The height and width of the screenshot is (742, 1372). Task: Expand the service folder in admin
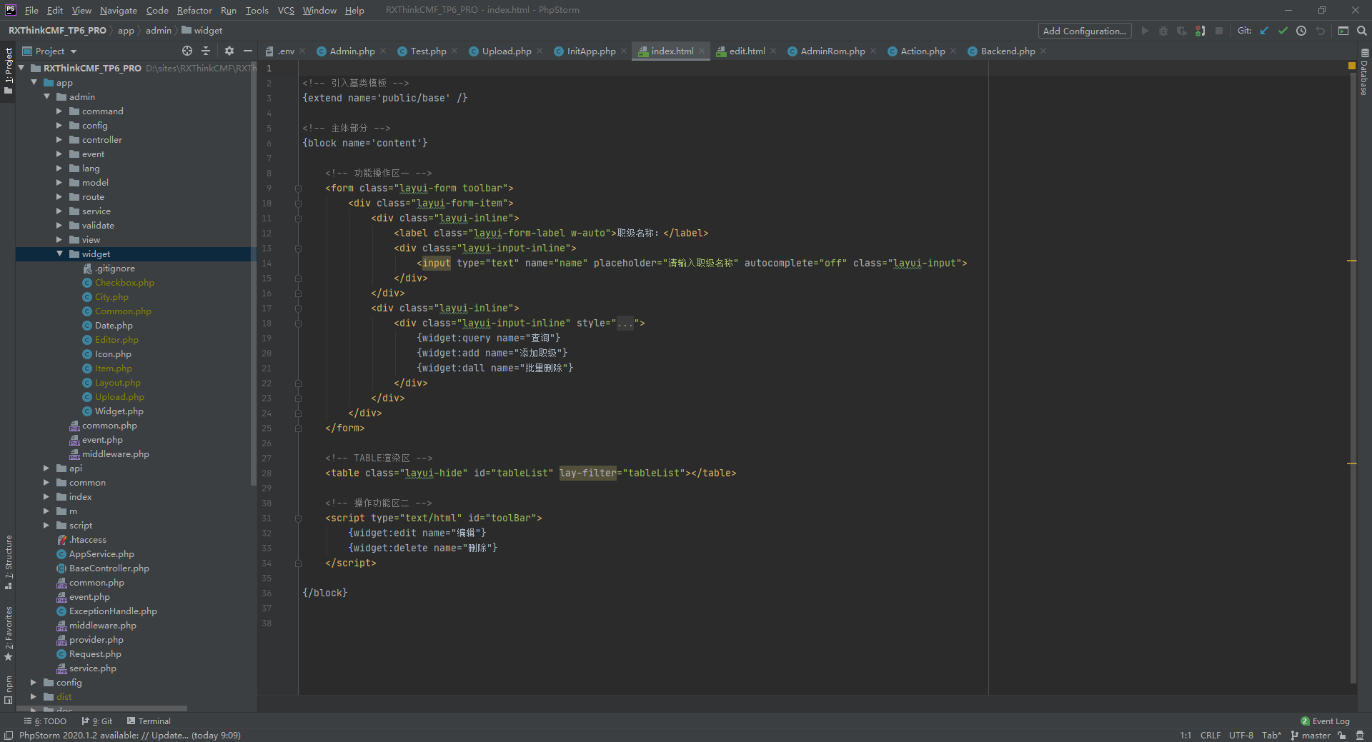pos(59,211)
